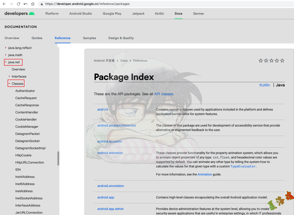Expand the Interfaces tree node
Screen dimensions: 294x215
(9, 76)
